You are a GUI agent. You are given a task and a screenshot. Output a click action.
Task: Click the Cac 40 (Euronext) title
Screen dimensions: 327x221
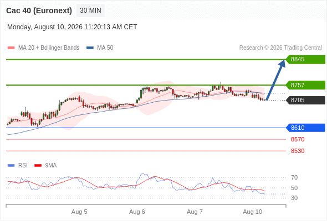pos(39,10)
